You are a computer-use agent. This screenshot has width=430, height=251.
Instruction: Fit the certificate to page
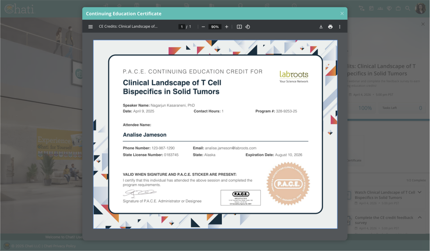tap(239, 27)
